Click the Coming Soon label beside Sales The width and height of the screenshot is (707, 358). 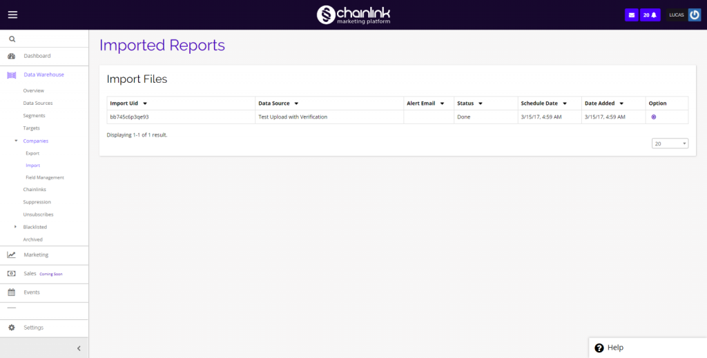51,274
